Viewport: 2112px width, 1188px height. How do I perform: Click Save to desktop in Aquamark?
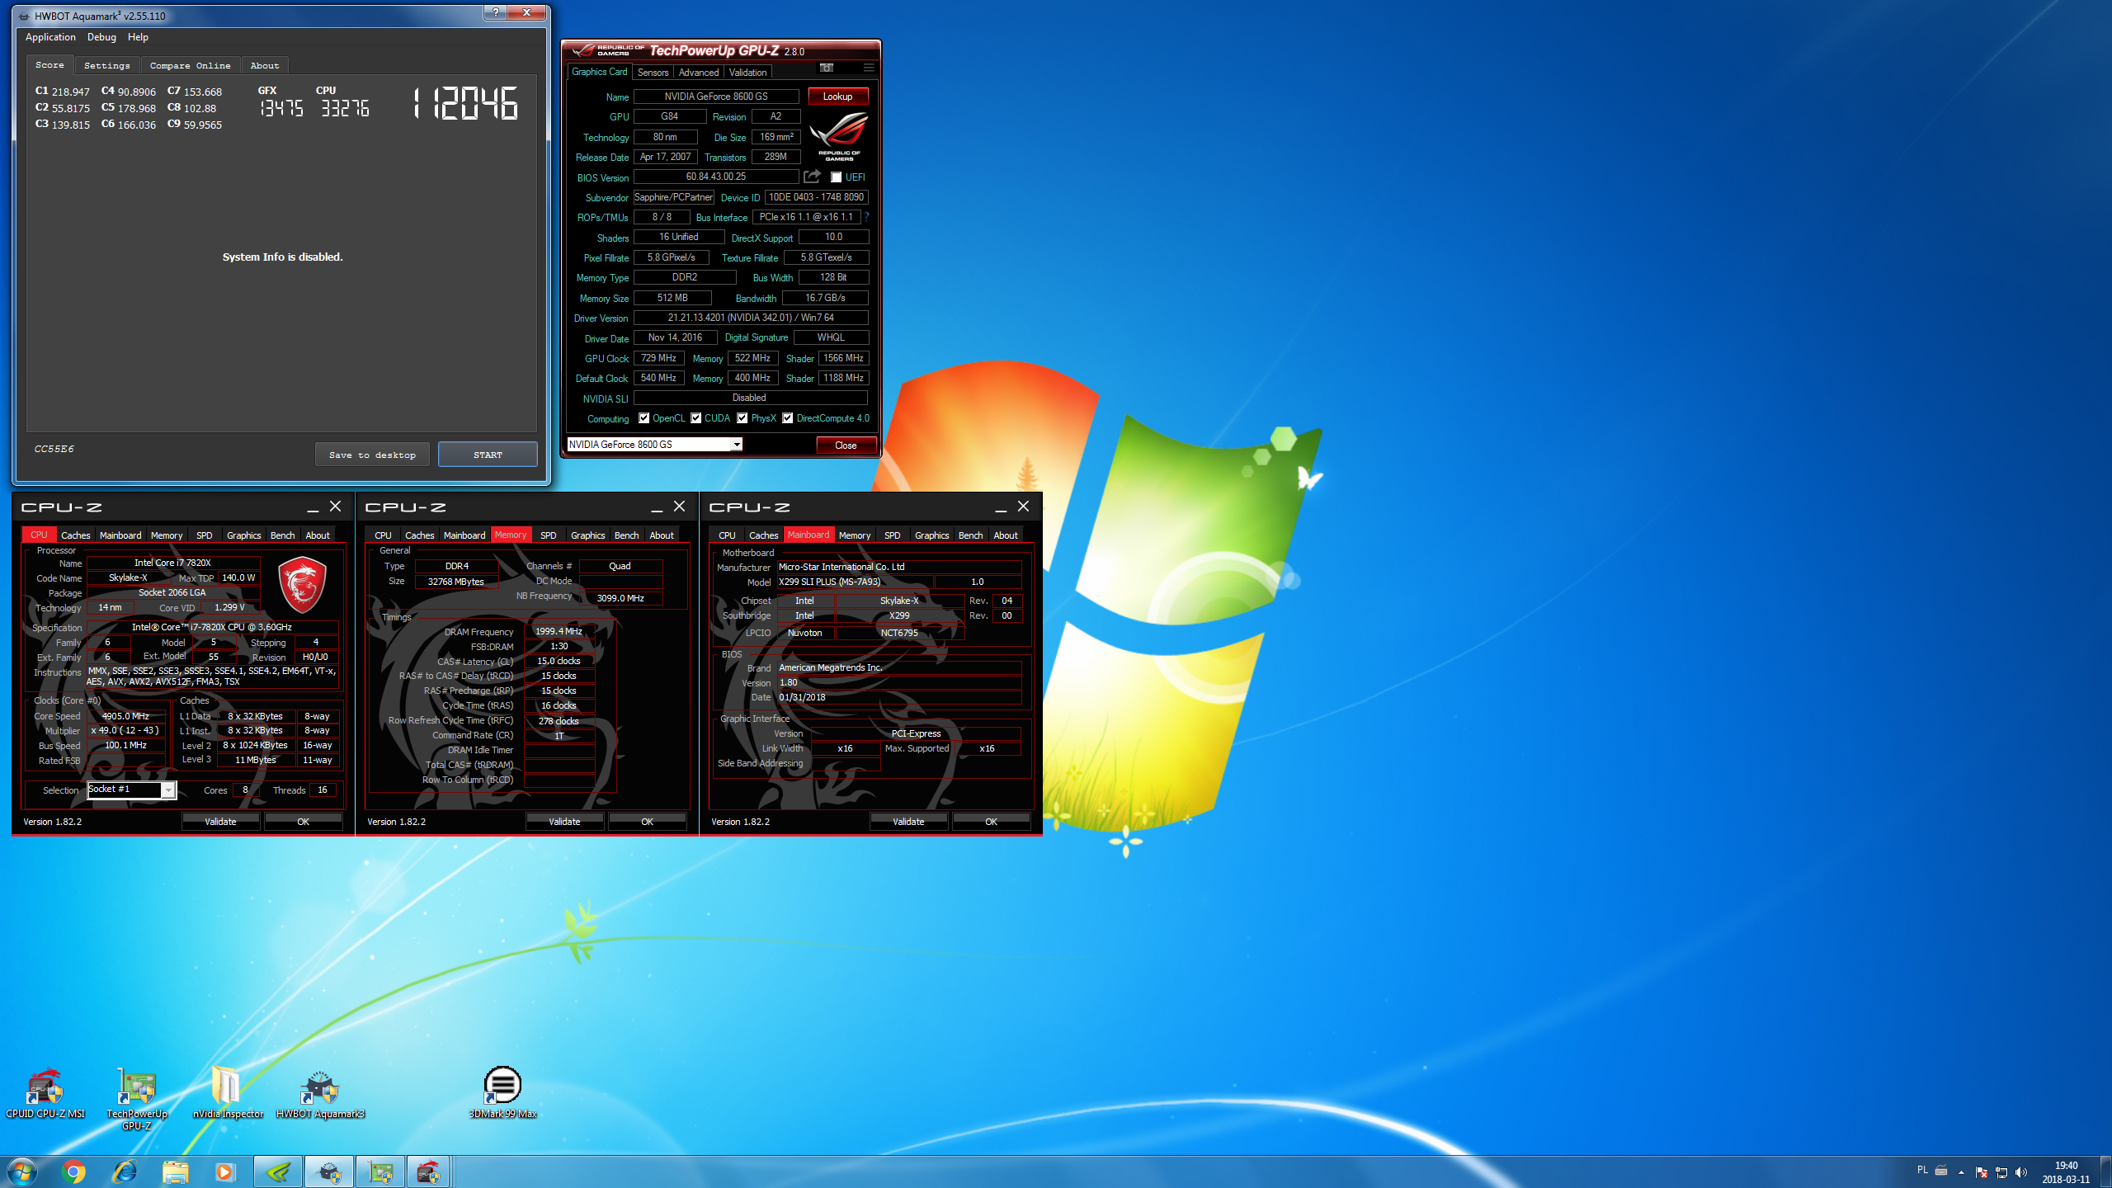pos(372,455)
